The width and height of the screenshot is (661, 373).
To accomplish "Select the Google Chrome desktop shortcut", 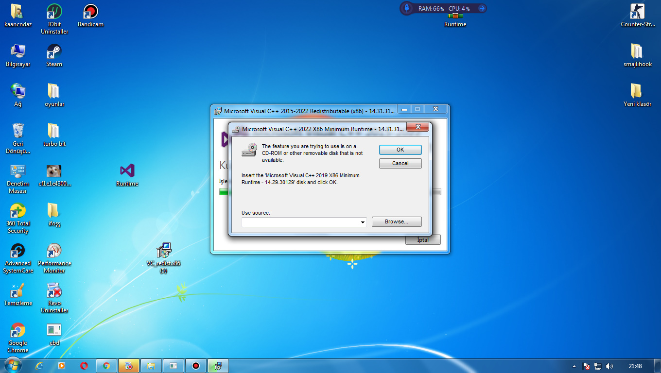I will (x=18, y=338).
